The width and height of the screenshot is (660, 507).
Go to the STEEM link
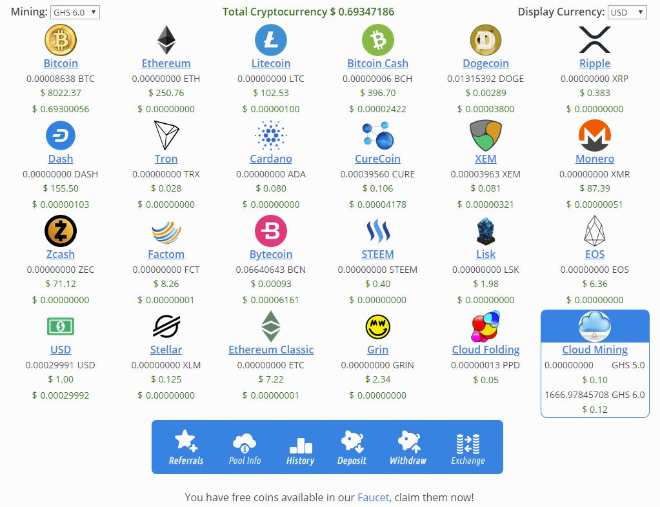pos(377,255)
